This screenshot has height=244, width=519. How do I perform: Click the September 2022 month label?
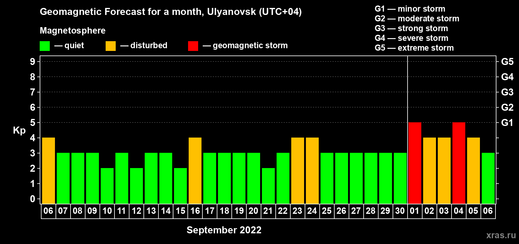click(x=224, y=230)
